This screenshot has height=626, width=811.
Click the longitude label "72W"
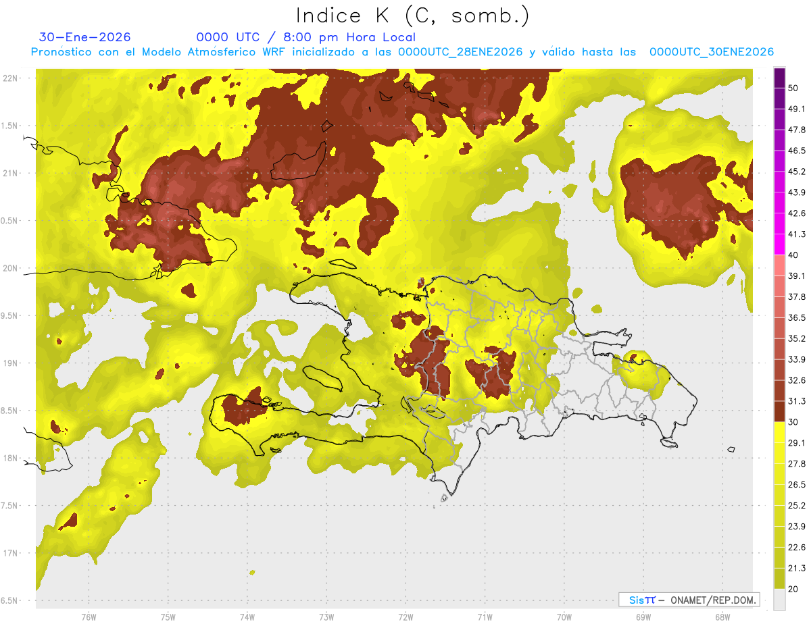click(405, 618)
